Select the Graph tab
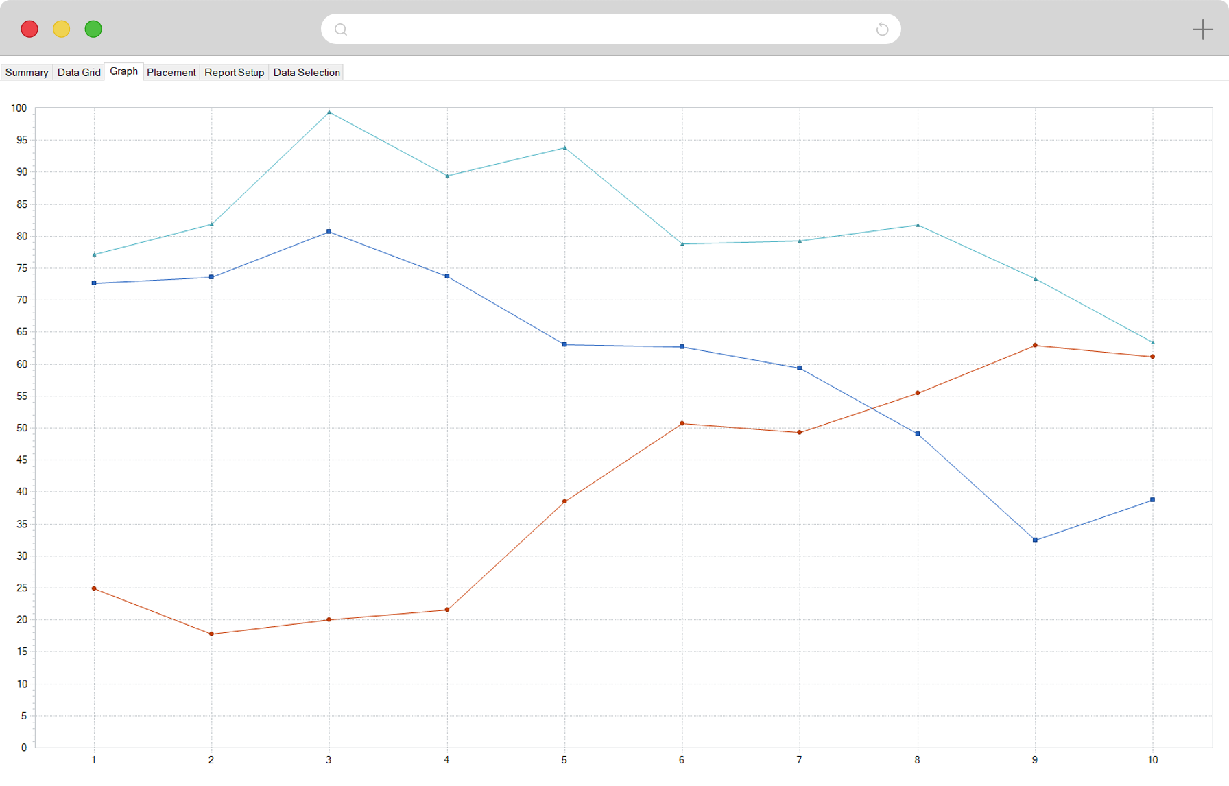 pyautogui.click(x=123, y=71)
